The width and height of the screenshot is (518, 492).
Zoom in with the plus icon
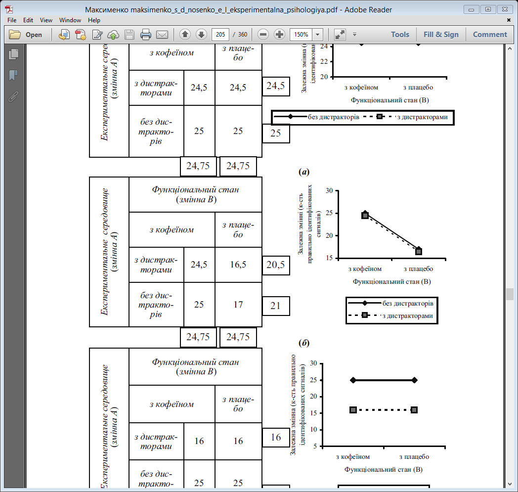[x=279, y=34]
